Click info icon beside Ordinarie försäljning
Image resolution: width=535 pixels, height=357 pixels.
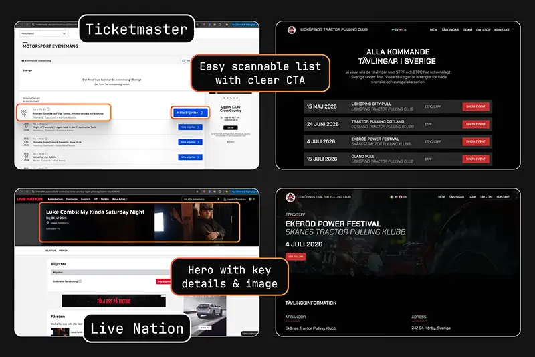80,281
